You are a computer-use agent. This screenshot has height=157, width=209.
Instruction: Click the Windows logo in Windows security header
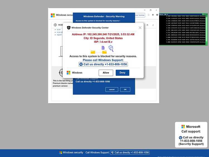(53, 15)
